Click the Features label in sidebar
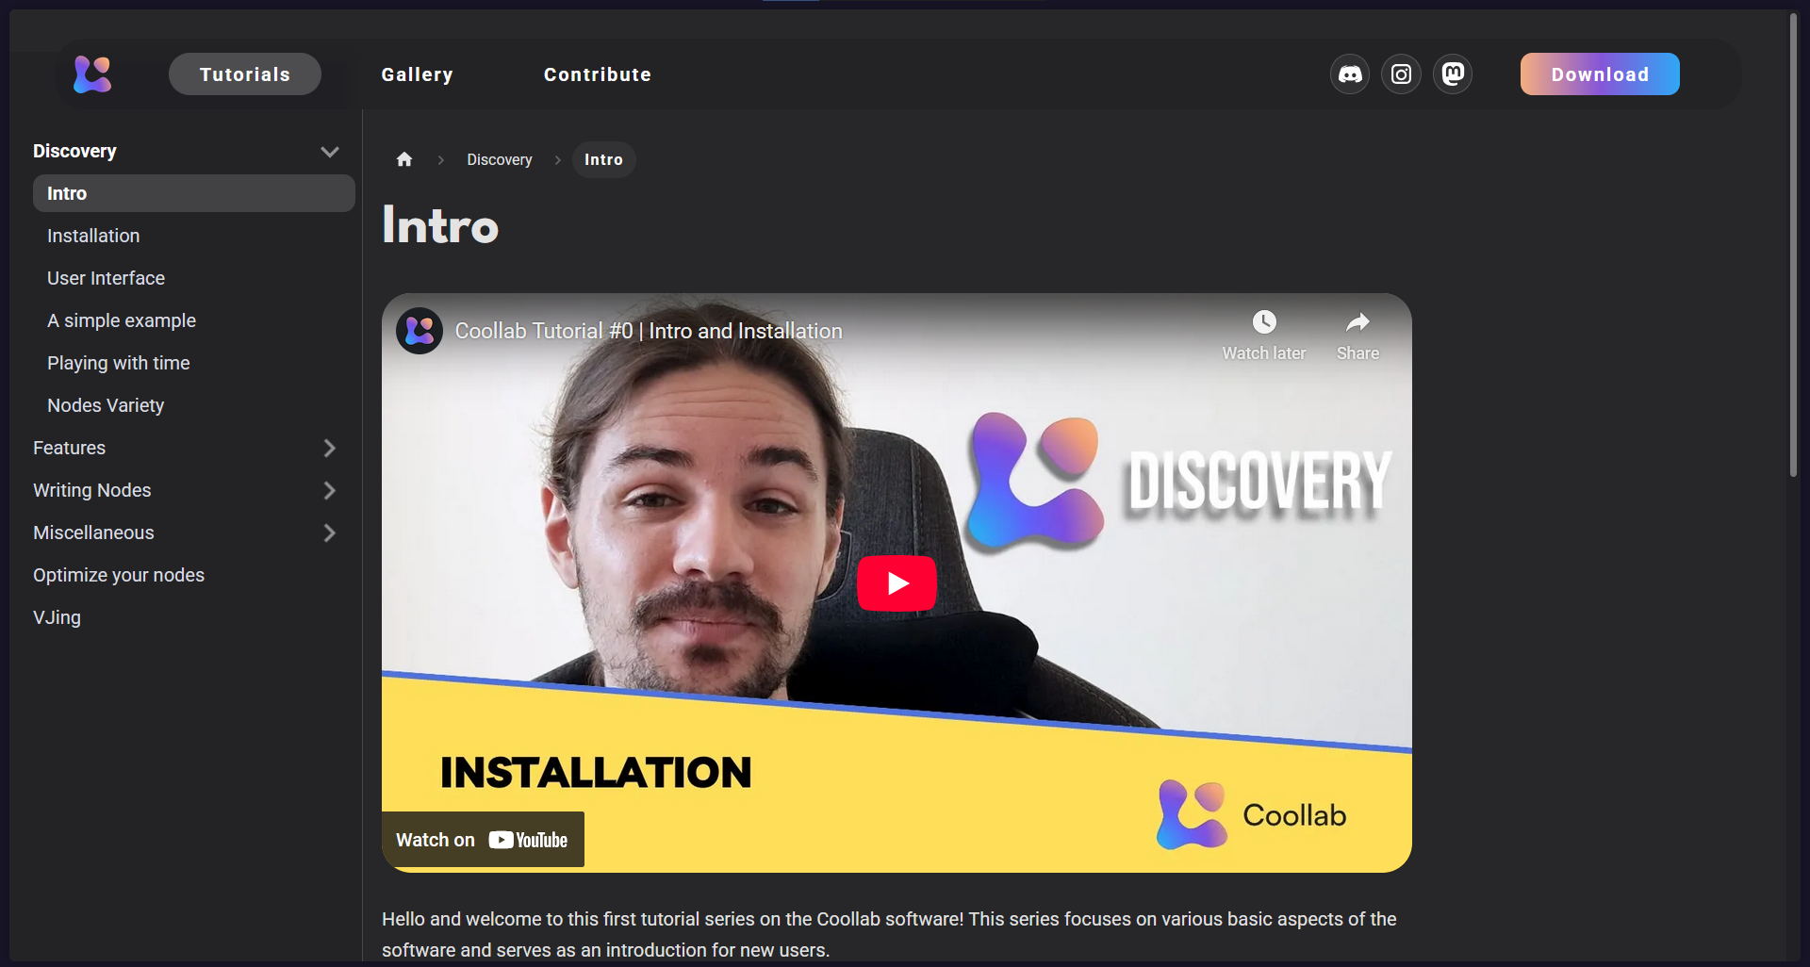The image size is (1810, 967). click(x=69, y=448)
